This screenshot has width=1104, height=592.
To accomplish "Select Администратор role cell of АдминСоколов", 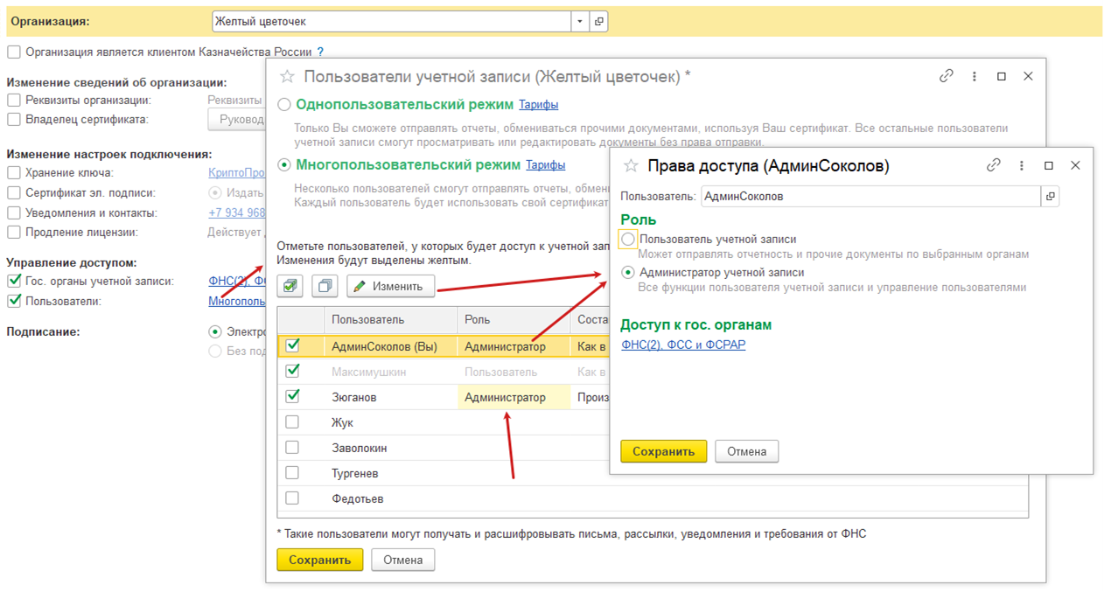I will click(514, 346).
